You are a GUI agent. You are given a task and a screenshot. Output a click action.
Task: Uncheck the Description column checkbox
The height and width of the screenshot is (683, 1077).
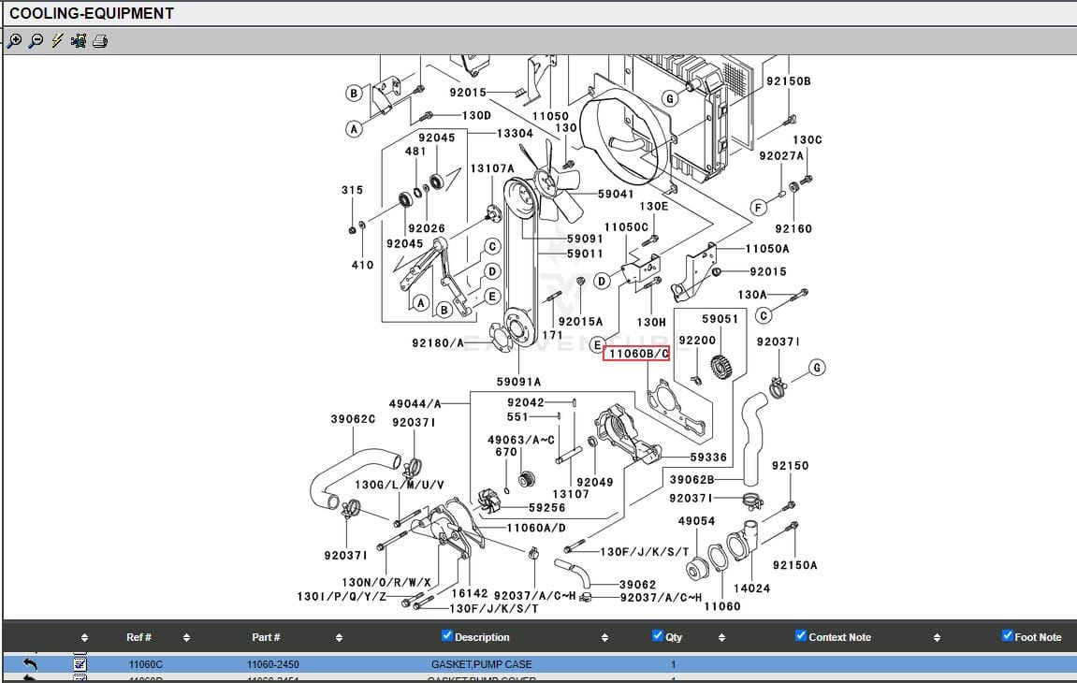coord(446,636)
